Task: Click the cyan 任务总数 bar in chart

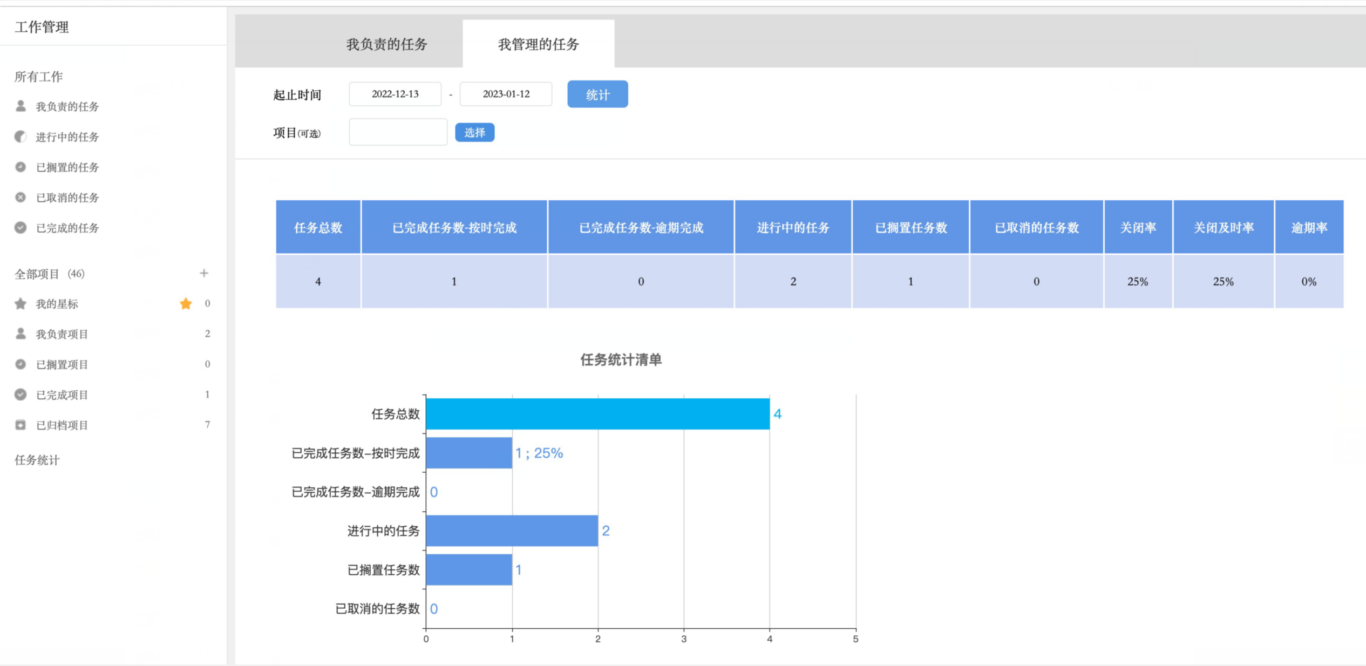Action: pyautogui.click(x=597, y=414)
